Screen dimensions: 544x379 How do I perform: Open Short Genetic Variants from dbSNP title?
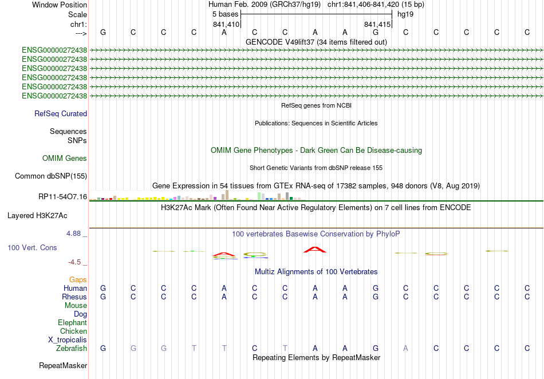(x=316, y=168)
